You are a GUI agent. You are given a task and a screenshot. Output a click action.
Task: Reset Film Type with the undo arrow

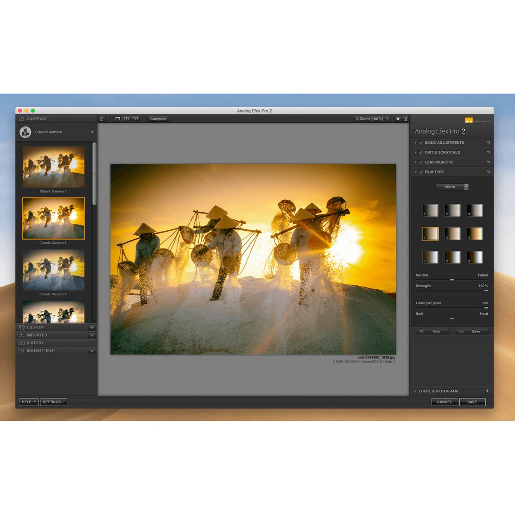click(x=488, y=172)
